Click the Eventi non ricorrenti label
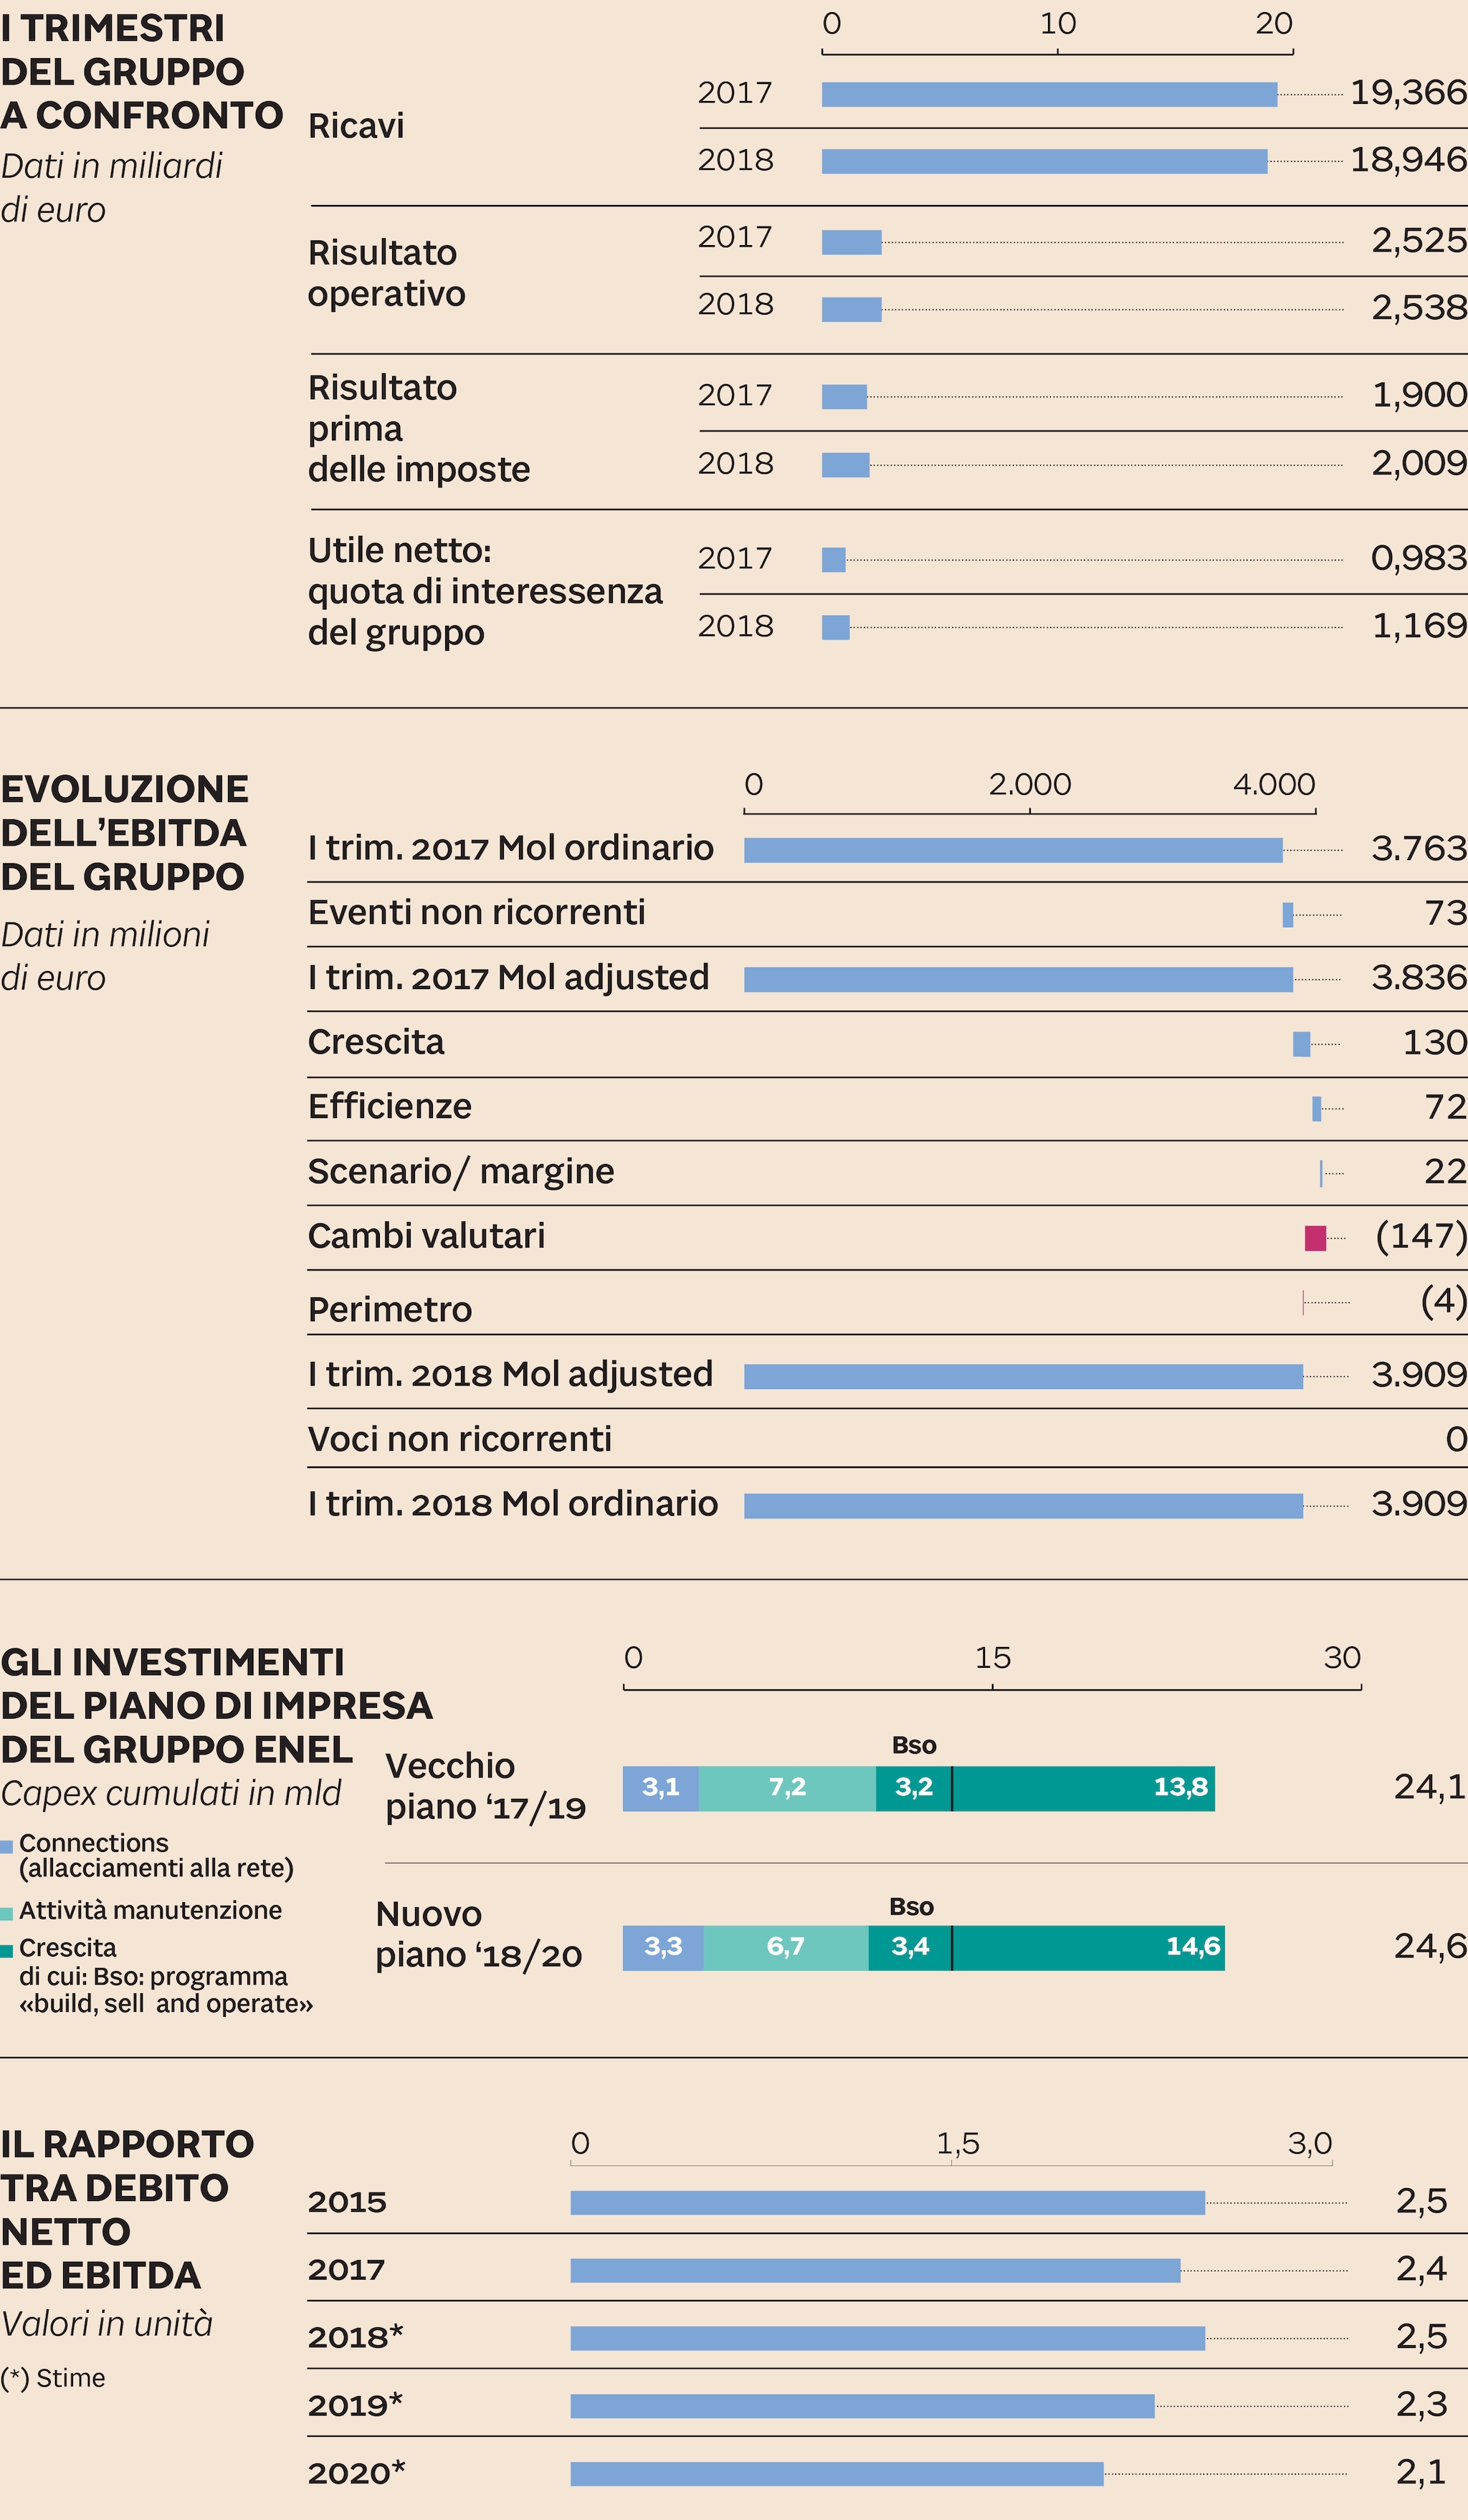This screenshot has height=2520, width=1468. click(476, 913)
